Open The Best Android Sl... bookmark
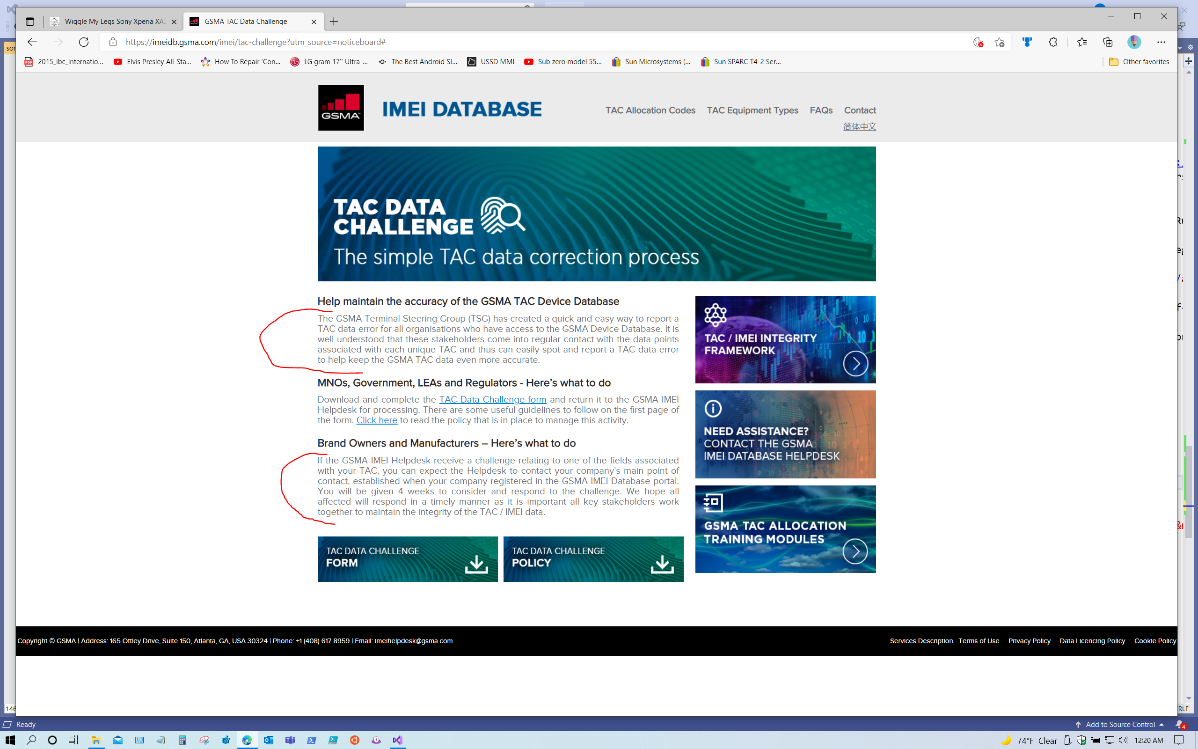This screenshot has width=1198, height=749. [418, 62]
